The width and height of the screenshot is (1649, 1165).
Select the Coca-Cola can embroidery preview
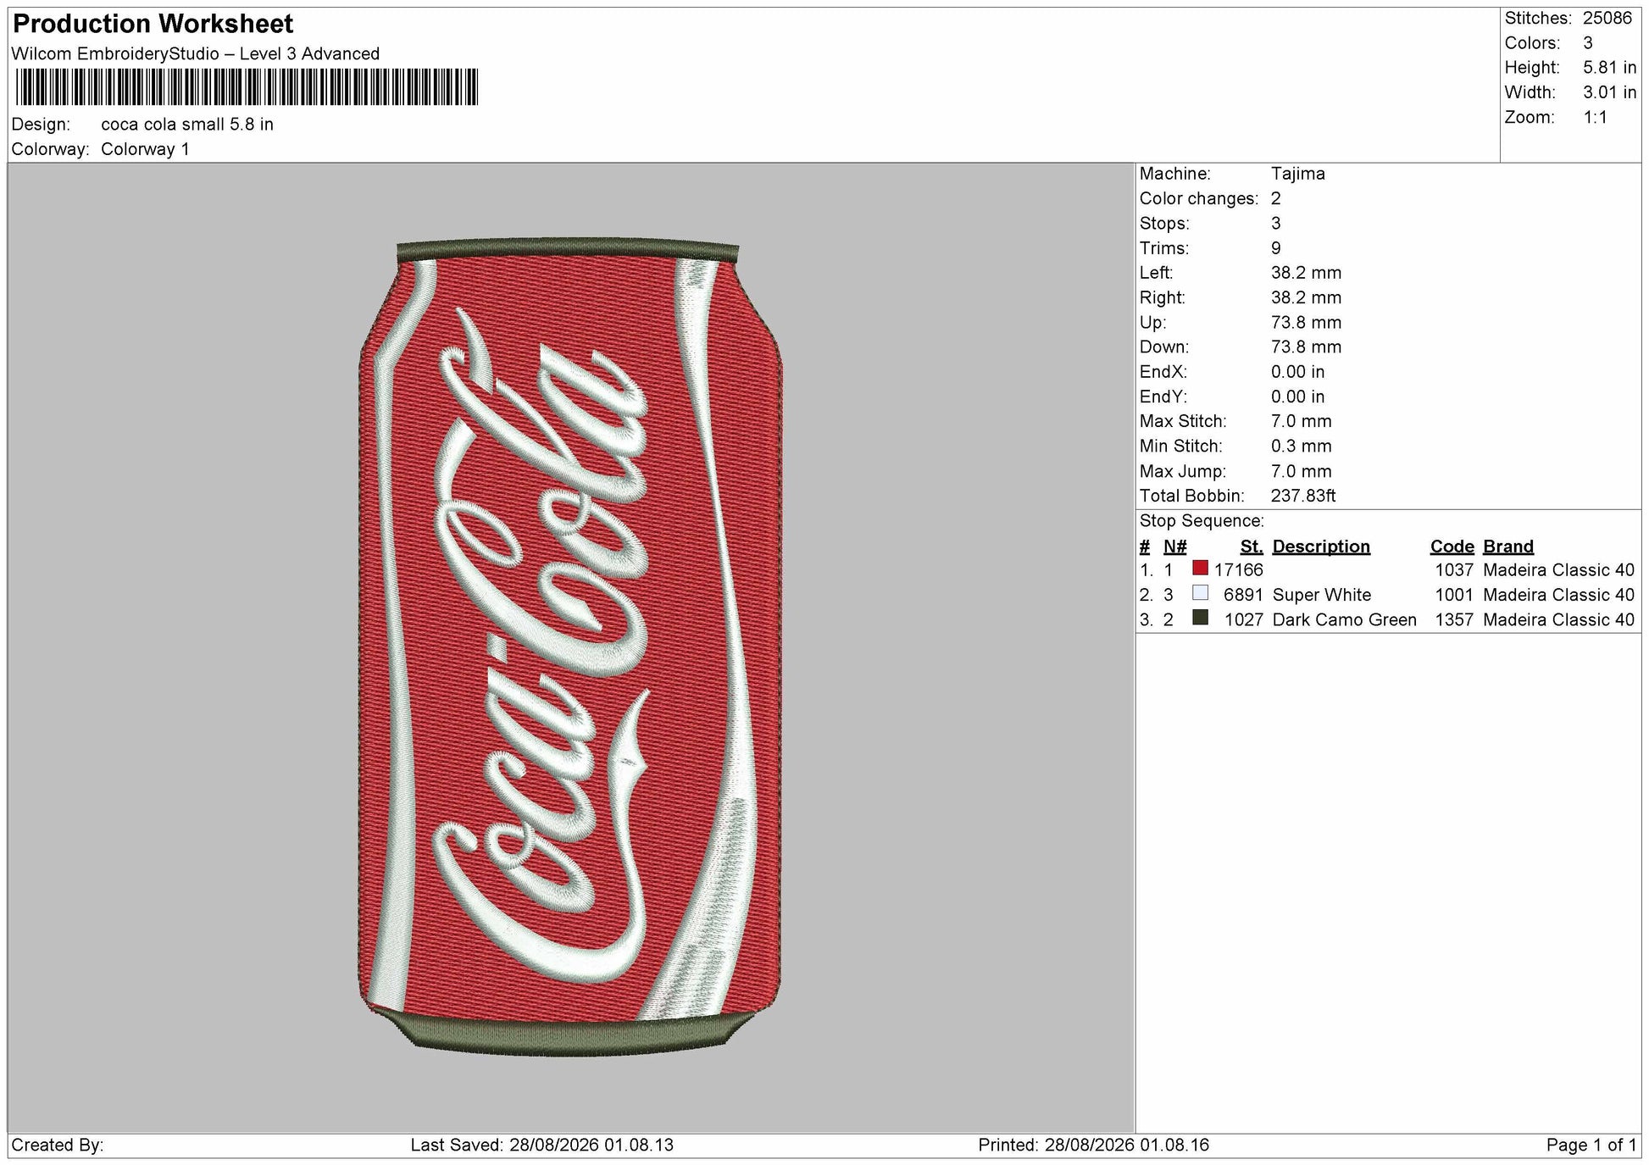click(x=569, y=647)
